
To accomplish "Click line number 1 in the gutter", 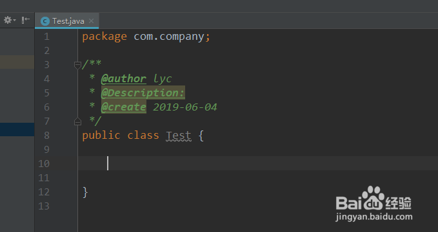I will (46, 37).
